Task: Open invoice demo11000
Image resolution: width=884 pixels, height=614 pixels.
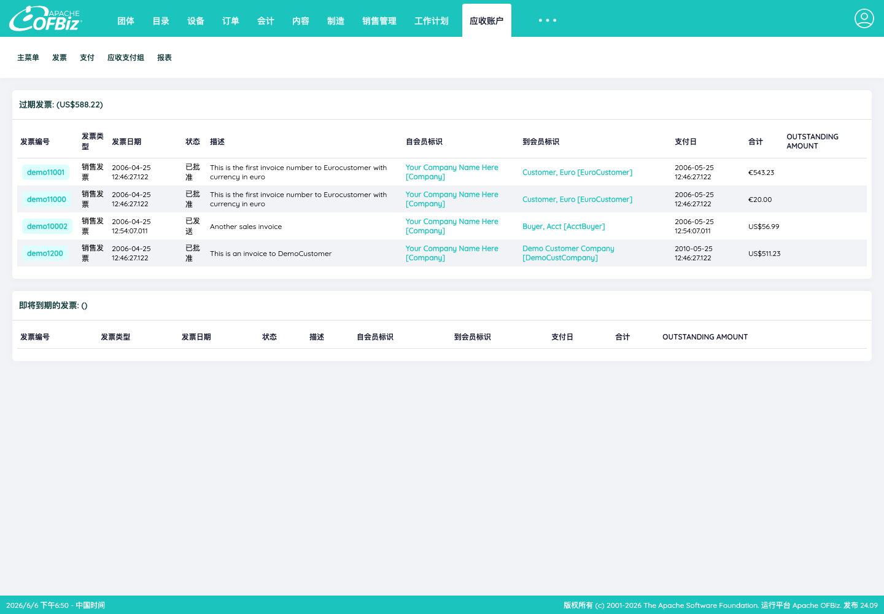Action: click(47, 200)
